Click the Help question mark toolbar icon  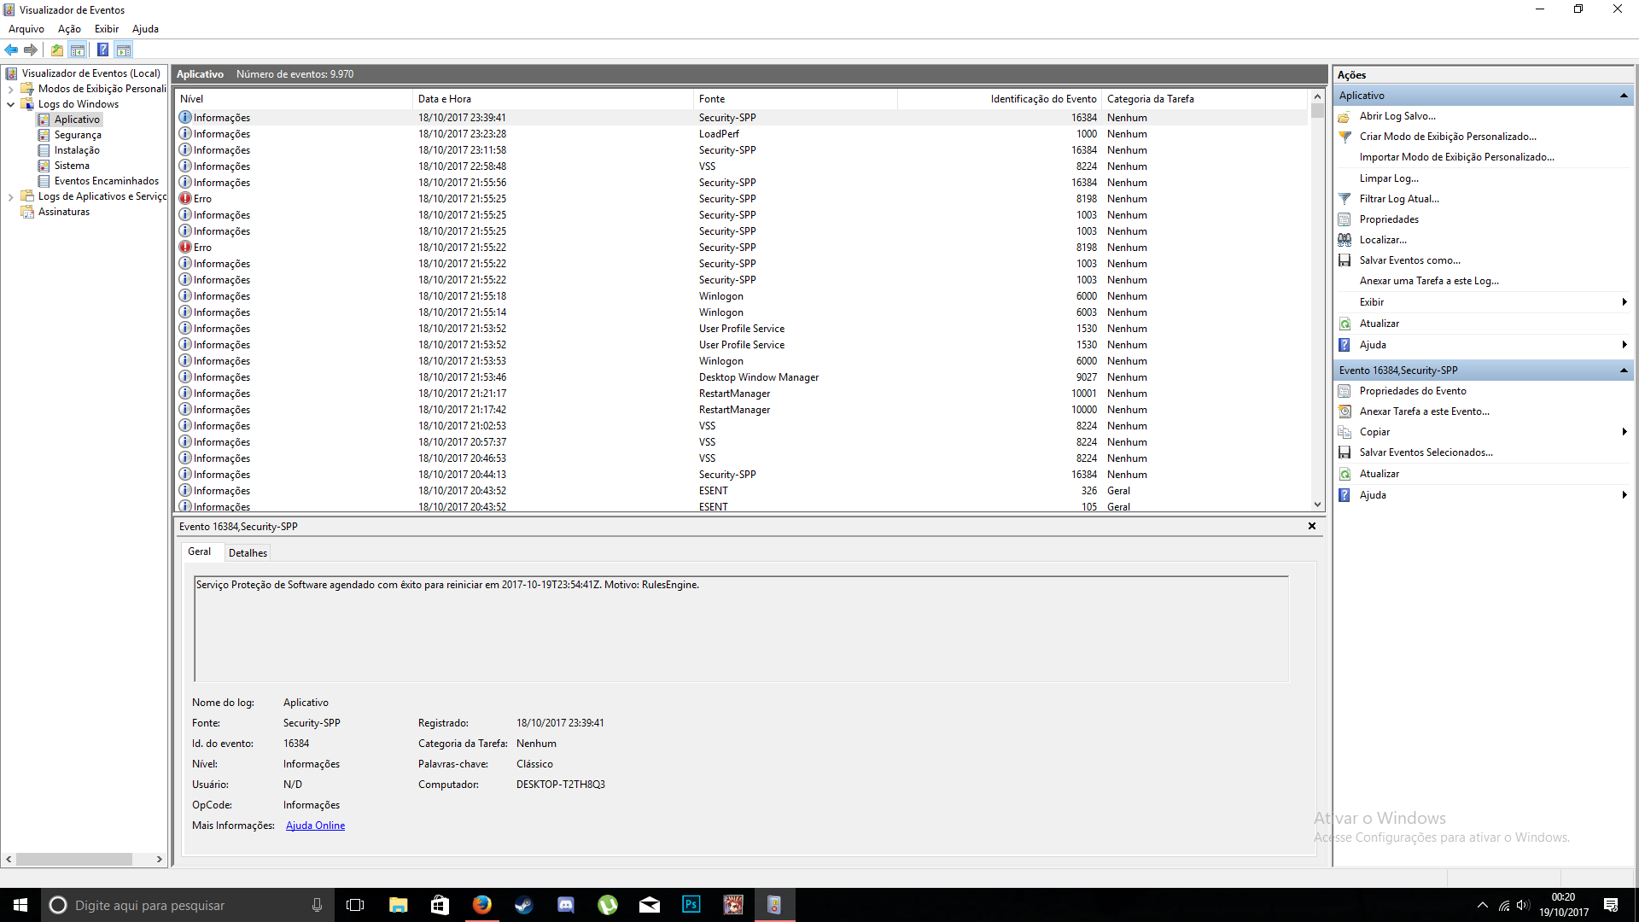(x=102, y=50)
